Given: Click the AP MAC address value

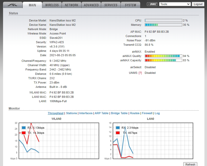Looking at the screenshot, I should point(157,32).
